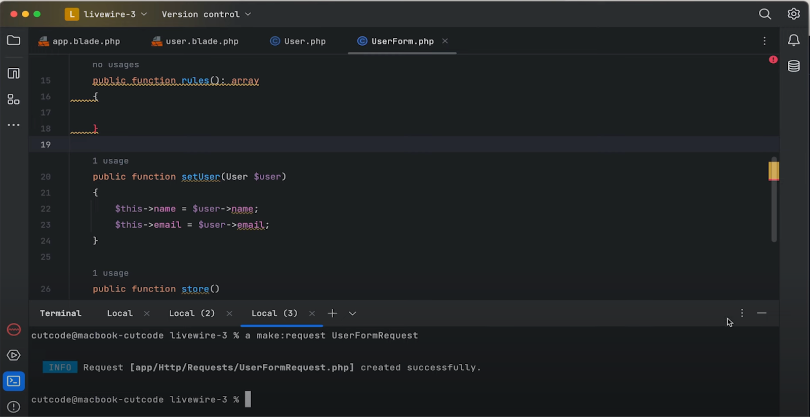Image resolution: width=810 pixels, height=417 pixels.
Task: Open the Problems tool window icon
Action: [x=14, y=407]
